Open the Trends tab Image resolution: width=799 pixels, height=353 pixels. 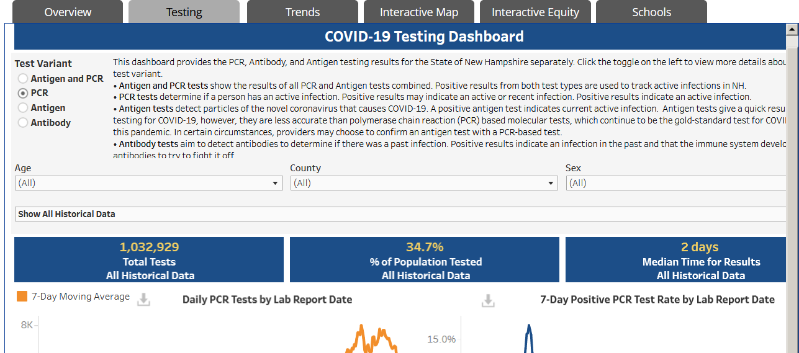point(302,12)
